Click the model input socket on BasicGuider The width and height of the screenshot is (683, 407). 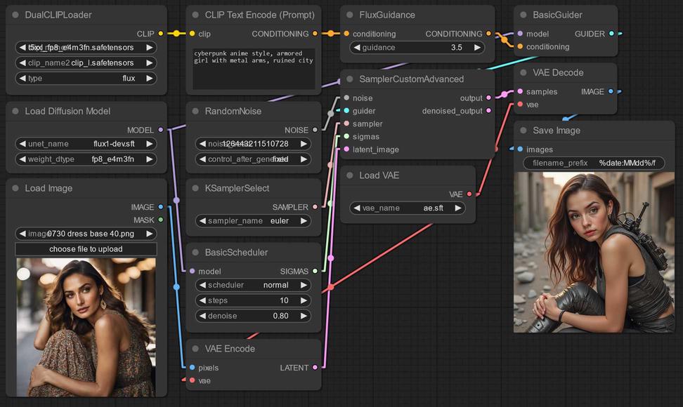[520, 34]
